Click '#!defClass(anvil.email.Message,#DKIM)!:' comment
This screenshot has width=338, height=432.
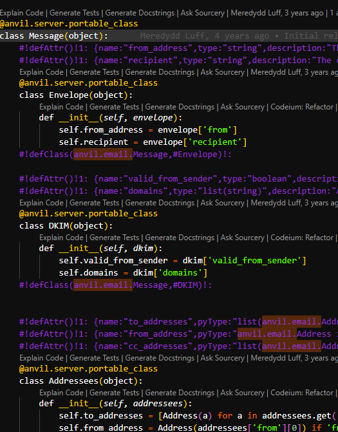coord(115,285)
